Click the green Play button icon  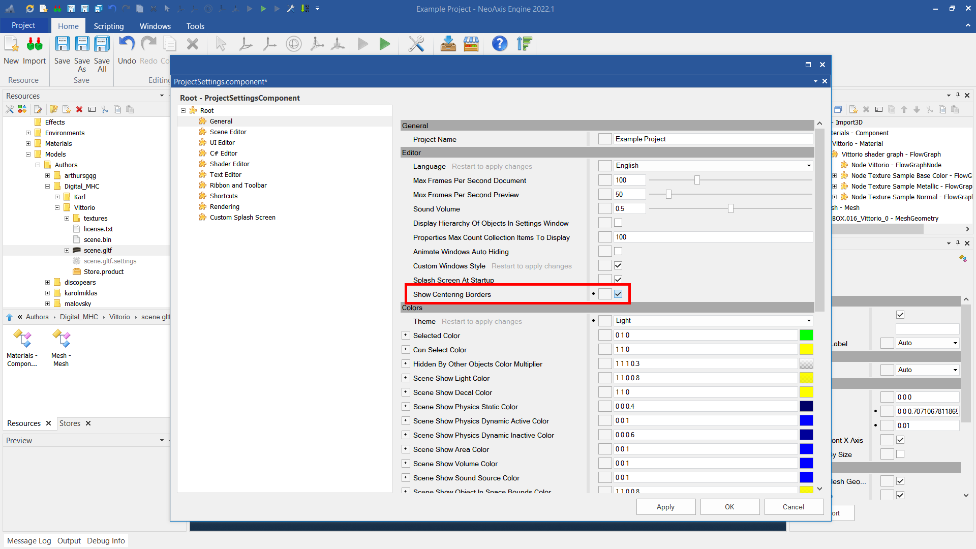[385, 44]
